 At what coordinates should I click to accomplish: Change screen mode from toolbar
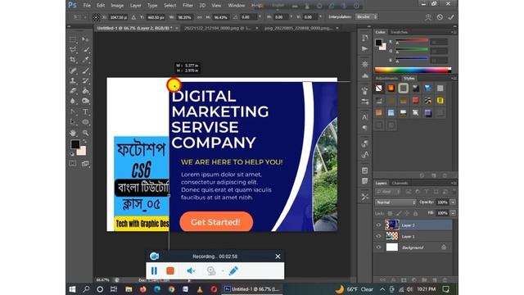[x=85, y=163]
